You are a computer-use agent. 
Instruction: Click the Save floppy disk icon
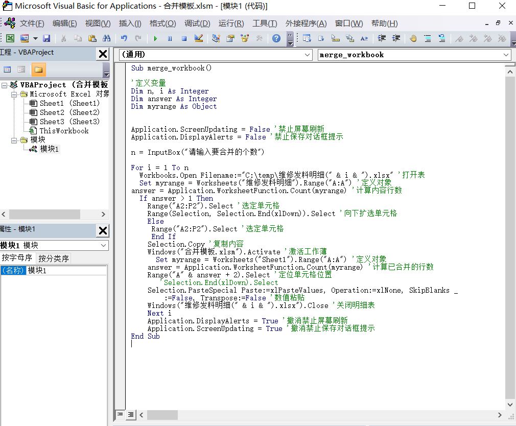coord(46,38)
